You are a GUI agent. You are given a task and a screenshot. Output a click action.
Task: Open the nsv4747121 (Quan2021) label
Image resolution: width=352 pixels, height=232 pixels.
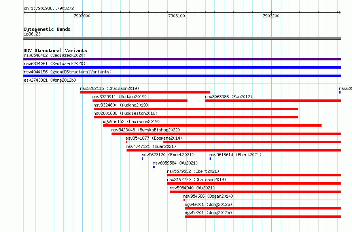[151, 146]
